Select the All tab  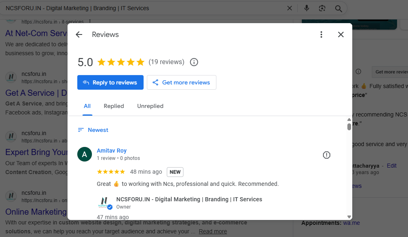[87, 106]
